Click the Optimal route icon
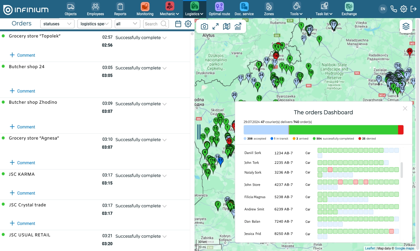The image size is (420, 251). [x=219, y=7]
